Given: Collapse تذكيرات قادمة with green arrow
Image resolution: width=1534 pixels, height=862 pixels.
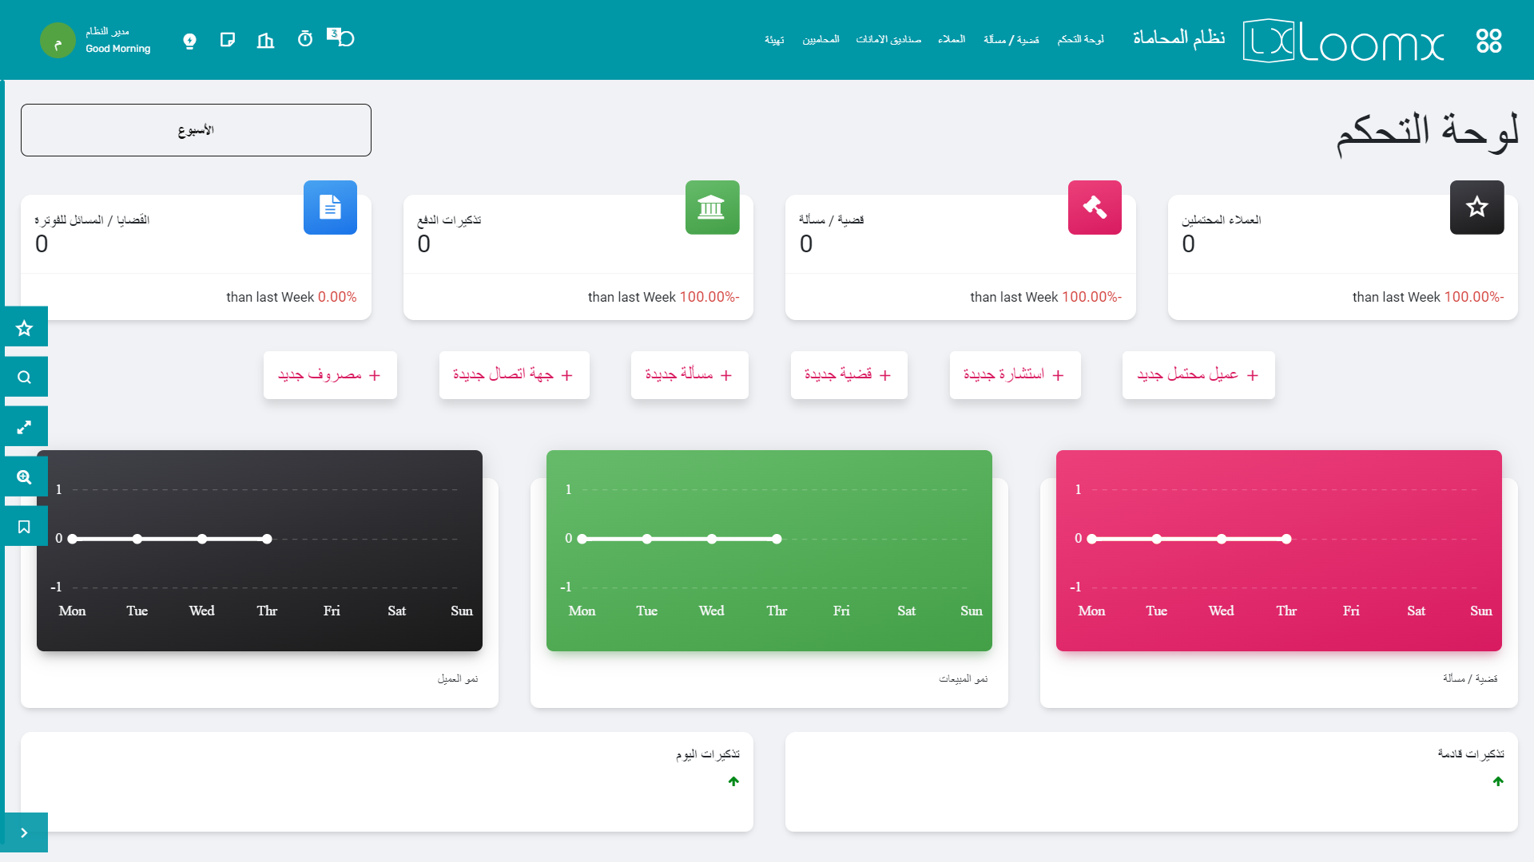Looking at the screenshot, I should (1498, 781).
